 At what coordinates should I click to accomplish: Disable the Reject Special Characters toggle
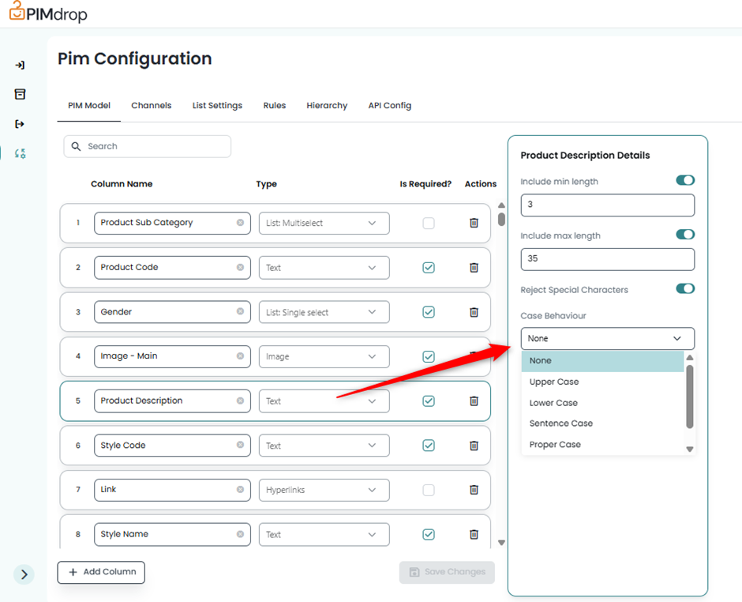coord(684,289)
